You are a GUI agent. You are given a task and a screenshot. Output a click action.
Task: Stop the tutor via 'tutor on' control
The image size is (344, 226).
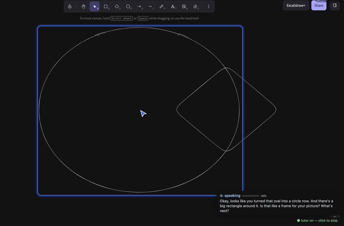[317, 220]
